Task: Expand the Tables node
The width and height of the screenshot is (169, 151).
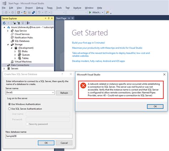Action: coord(15,58)
